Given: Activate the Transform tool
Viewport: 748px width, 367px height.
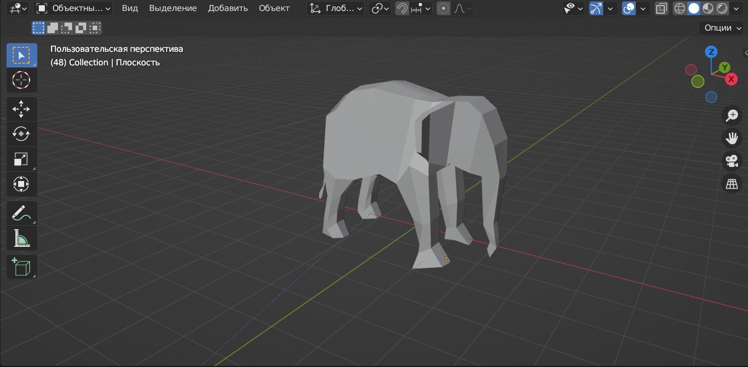Looking at the screenshot, I should (x=22, y=183).
